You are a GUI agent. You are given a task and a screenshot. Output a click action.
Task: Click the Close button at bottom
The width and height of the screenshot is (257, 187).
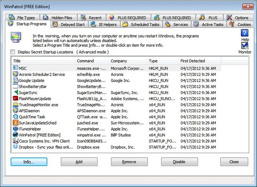[x=234, y=162]
